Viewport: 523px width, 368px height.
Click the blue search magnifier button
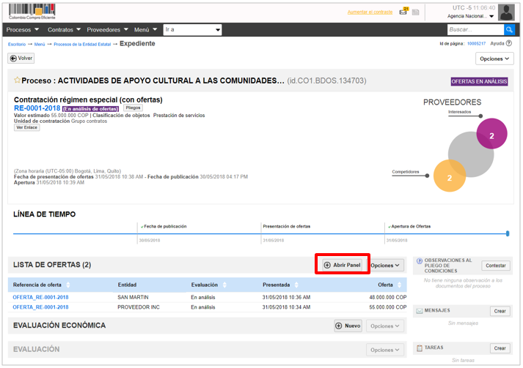point(509,29)
